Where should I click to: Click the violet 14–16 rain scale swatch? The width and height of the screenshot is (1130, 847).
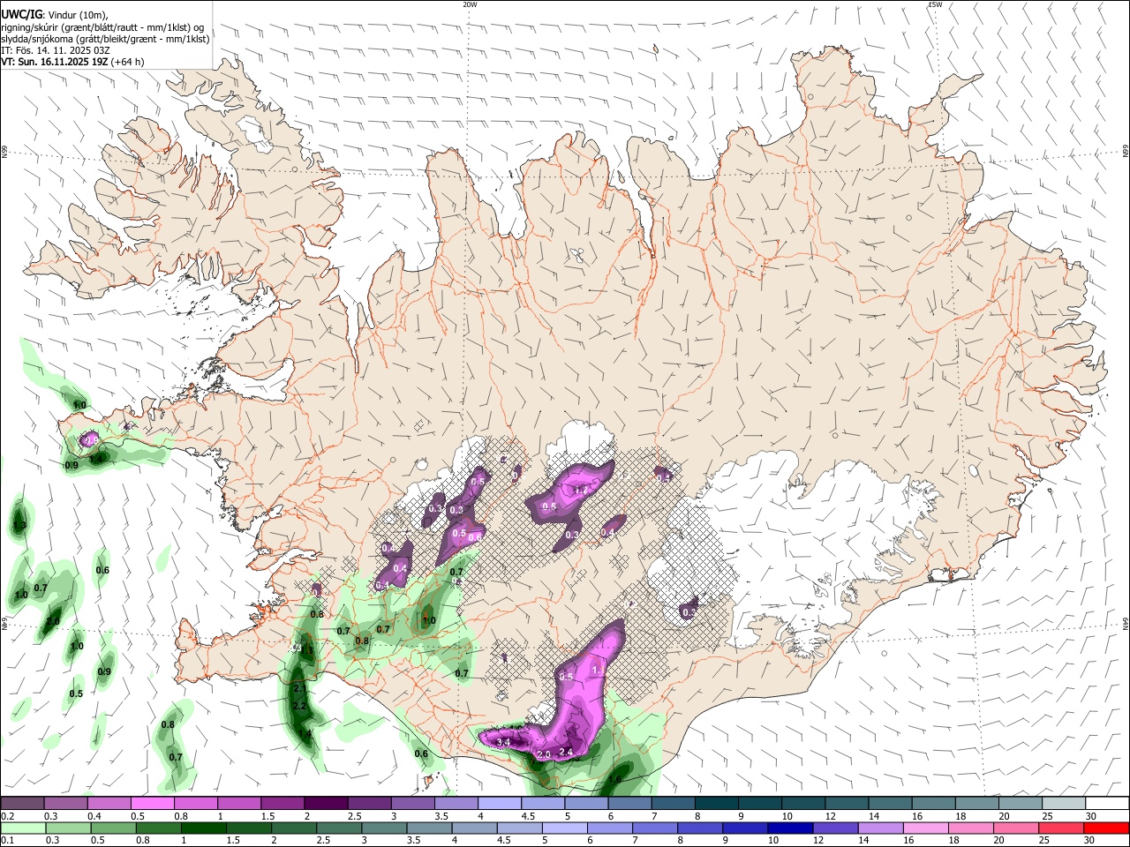click(x=880, y=828)
